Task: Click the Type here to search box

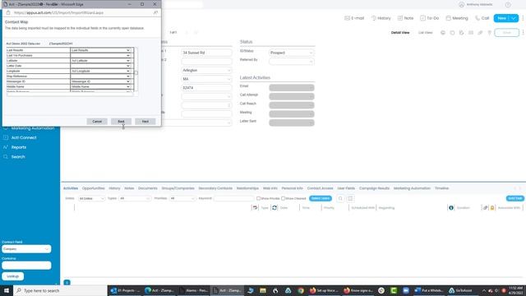Action: [x=60, y=290]
